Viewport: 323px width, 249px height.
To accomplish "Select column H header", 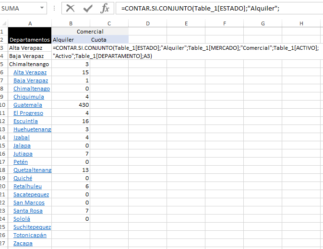I will (x=301, y=23).
